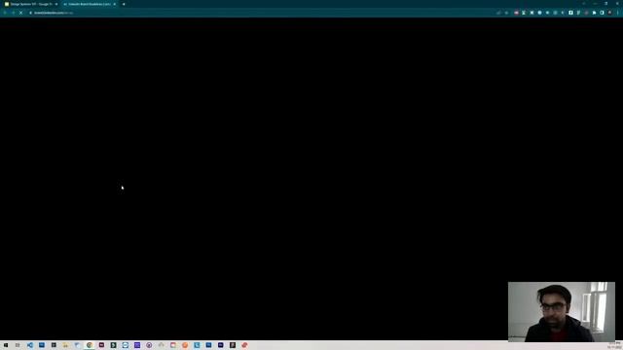
Task: Bookmark this page with the star icon
Action: [506, 13]
